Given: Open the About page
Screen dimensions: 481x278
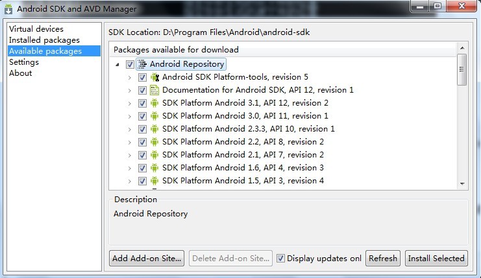Looking at the screenshot, I should click(x=20, y=73).
